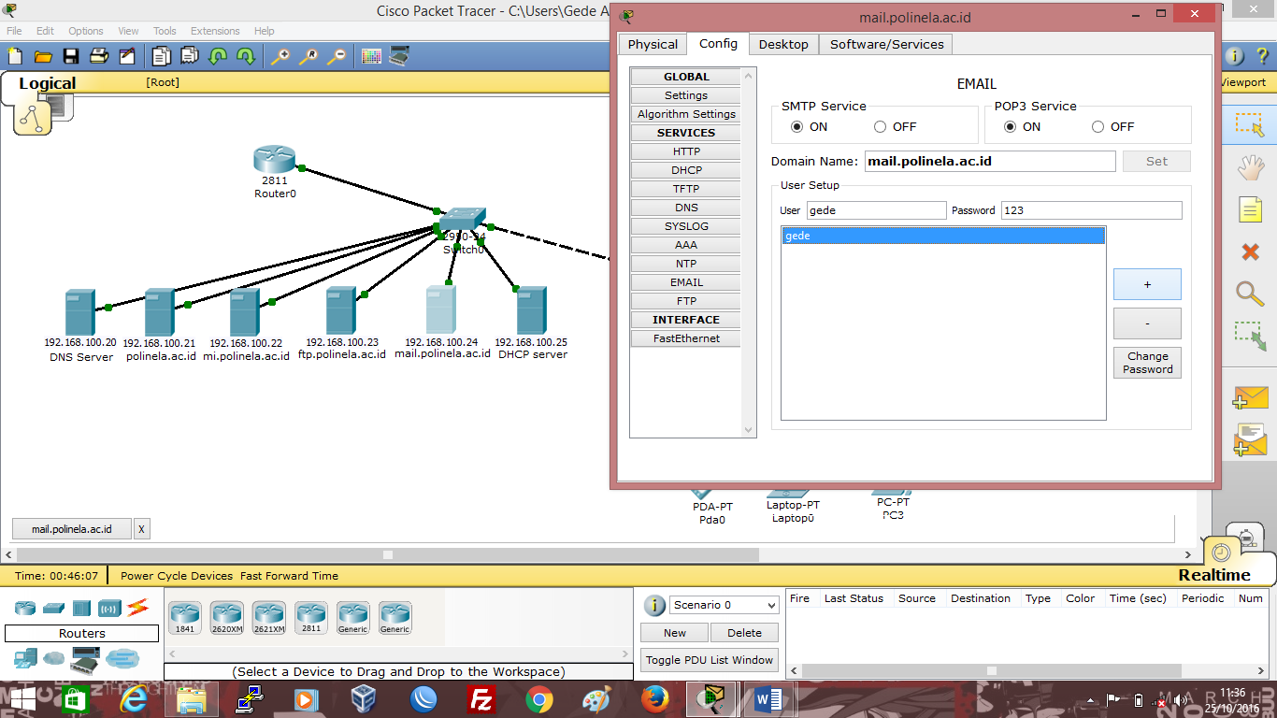This screenshot has width=1277, height=718.
Task: Click the Print toolbar icon
Action: (x=99, y=56)
